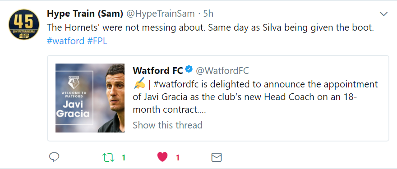Visit the @HypeTrainSam handle
The width and height of the screenshot is (397, 169).
coord(161,14)
